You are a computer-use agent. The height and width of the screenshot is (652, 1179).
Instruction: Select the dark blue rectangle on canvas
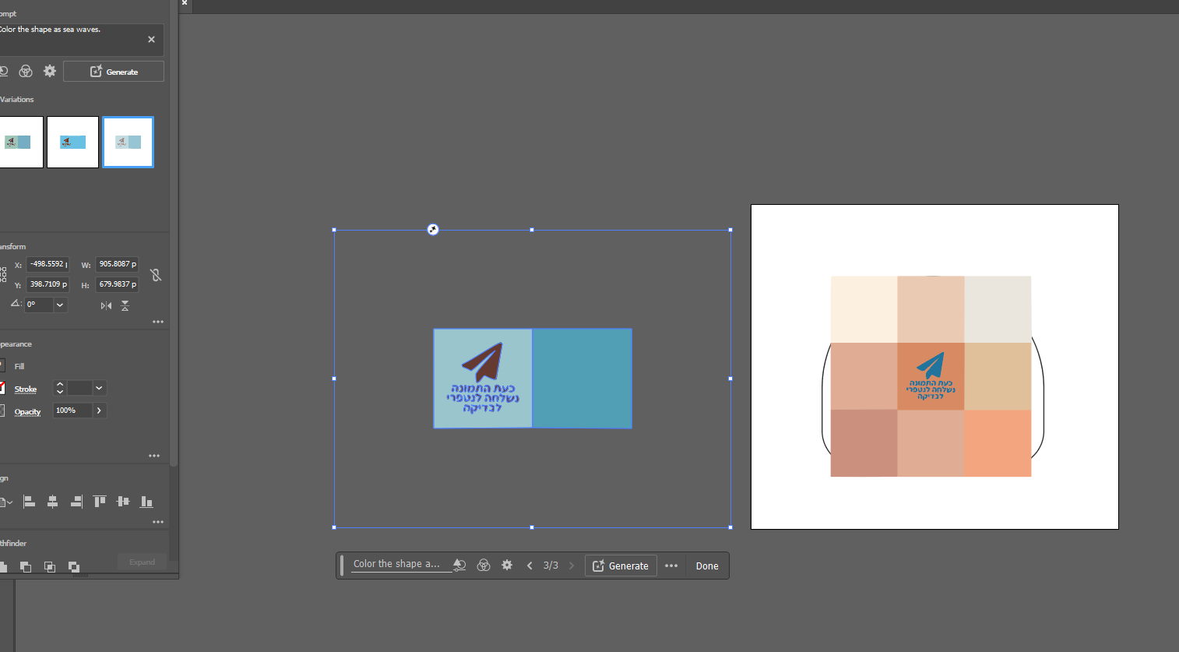click(x=582, y=379)
